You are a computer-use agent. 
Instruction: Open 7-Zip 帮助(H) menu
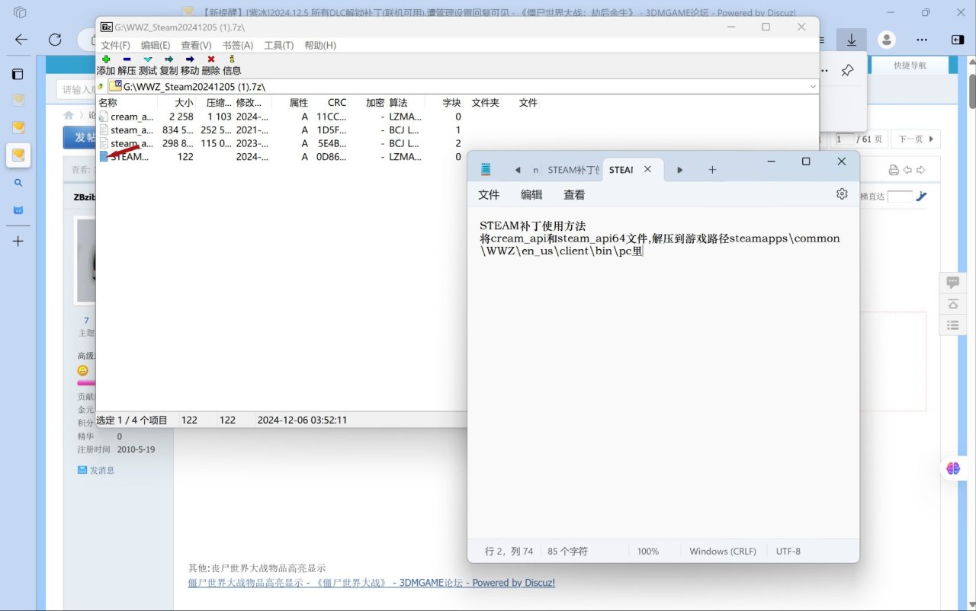tap(320, 46)
